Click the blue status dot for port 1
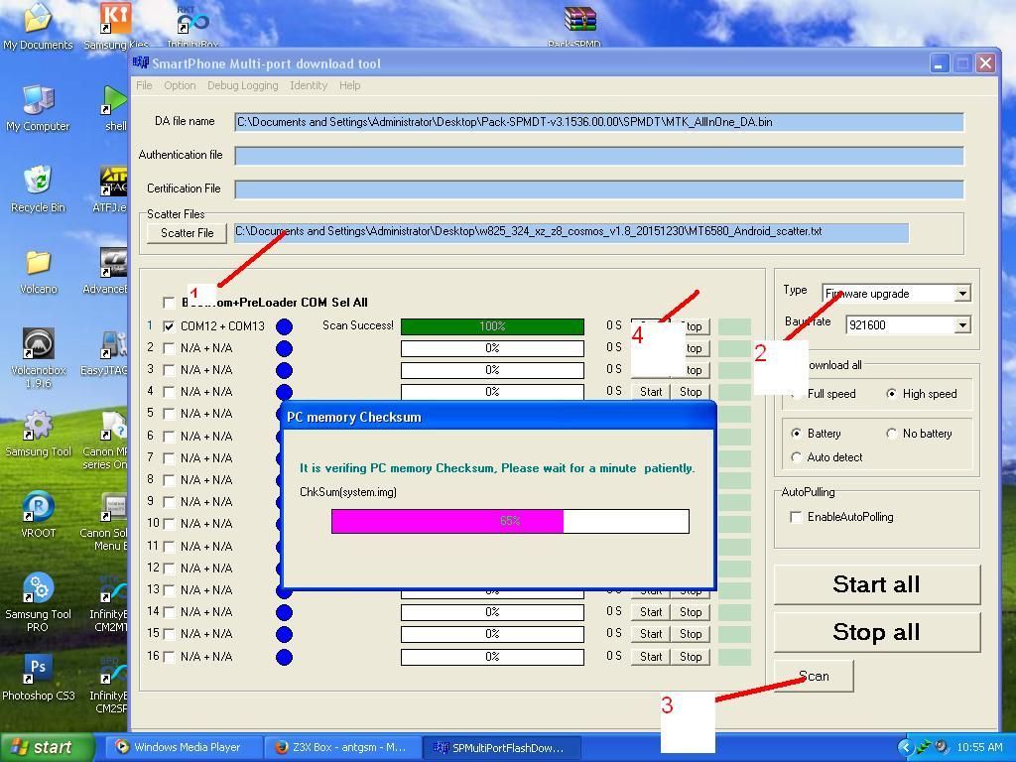Viewport: 1016px width, 762px height. click(284, 326)
